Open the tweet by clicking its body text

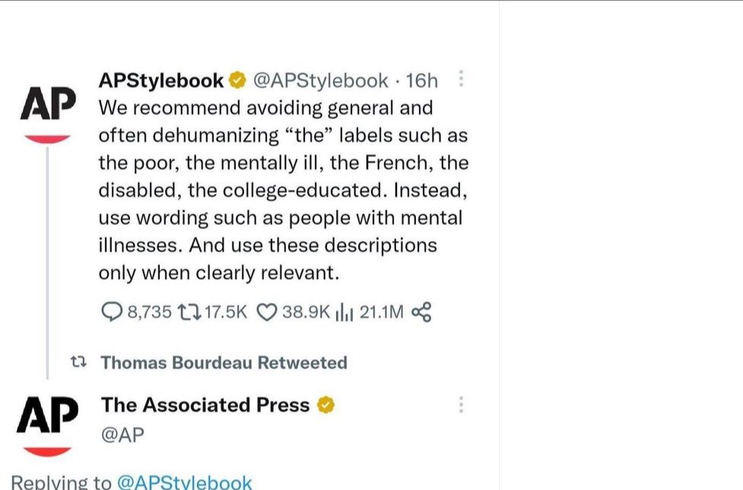(x=281, y=190)
